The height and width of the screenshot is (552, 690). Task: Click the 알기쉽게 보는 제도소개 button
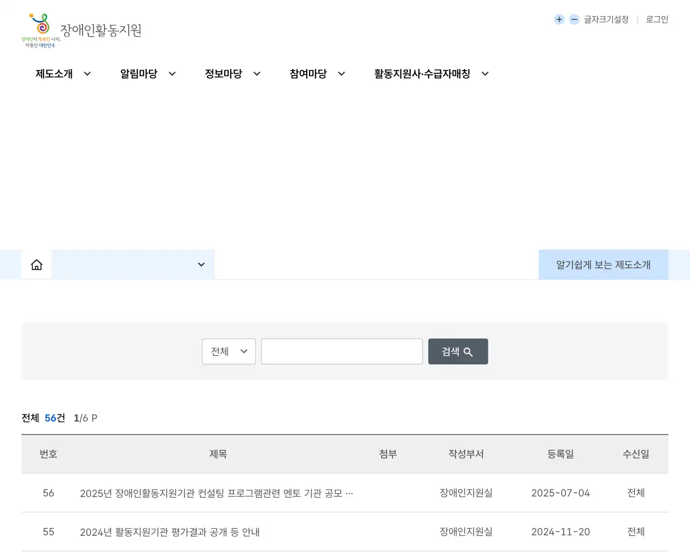603,264
